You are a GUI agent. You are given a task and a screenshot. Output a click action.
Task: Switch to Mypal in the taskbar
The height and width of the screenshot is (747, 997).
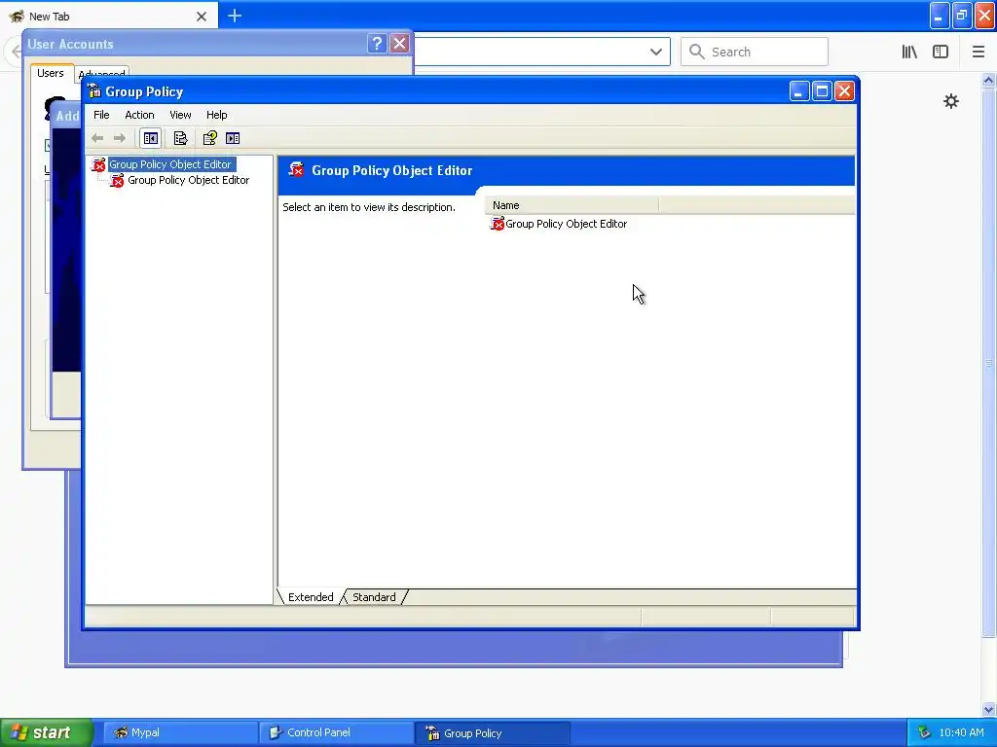coord(180,732)
